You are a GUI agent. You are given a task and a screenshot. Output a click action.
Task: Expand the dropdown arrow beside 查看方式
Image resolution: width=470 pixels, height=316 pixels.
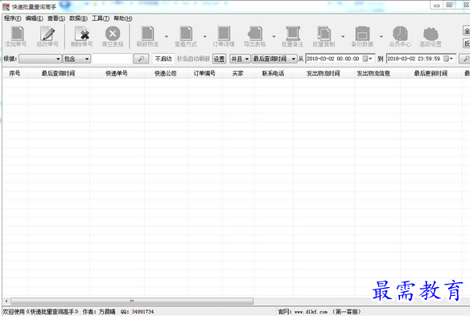tap(205, 36)
